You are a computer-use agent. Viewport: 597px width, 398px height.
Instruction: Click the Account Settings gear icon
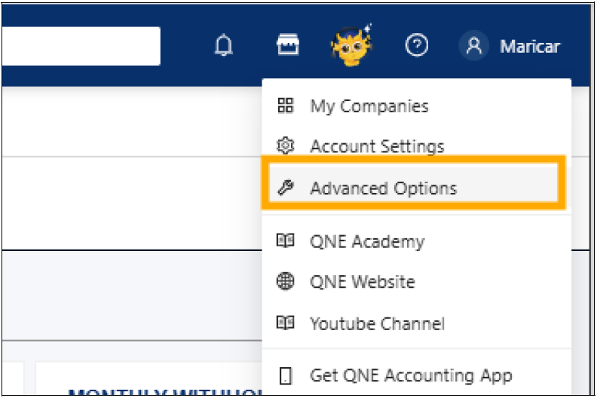[285, 145]
